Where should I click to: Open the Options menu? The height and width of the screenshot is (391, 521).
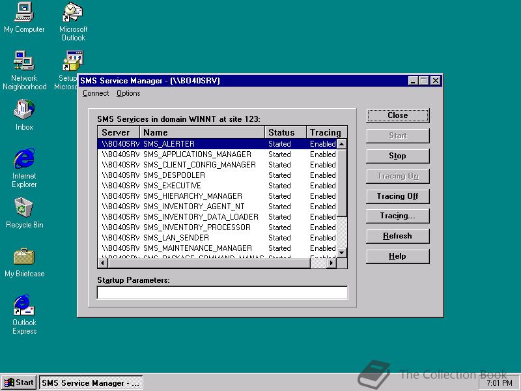[128, 93]
